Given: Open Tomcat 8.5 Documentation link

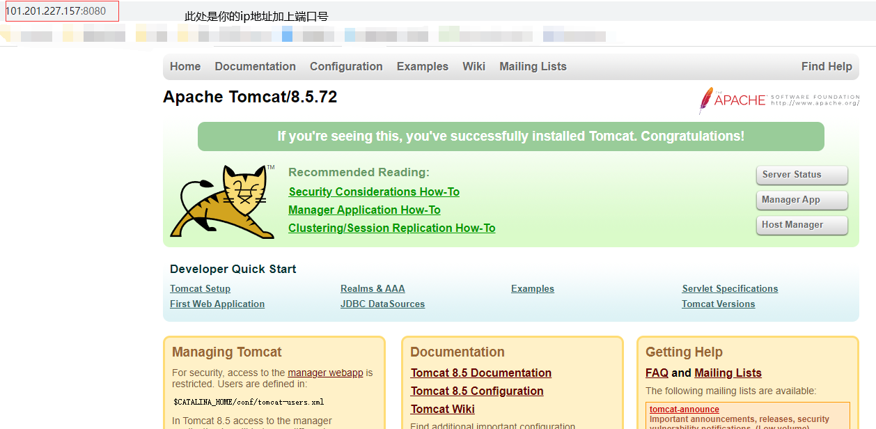Looking at the screenshot, I should [x=481, y=373].
